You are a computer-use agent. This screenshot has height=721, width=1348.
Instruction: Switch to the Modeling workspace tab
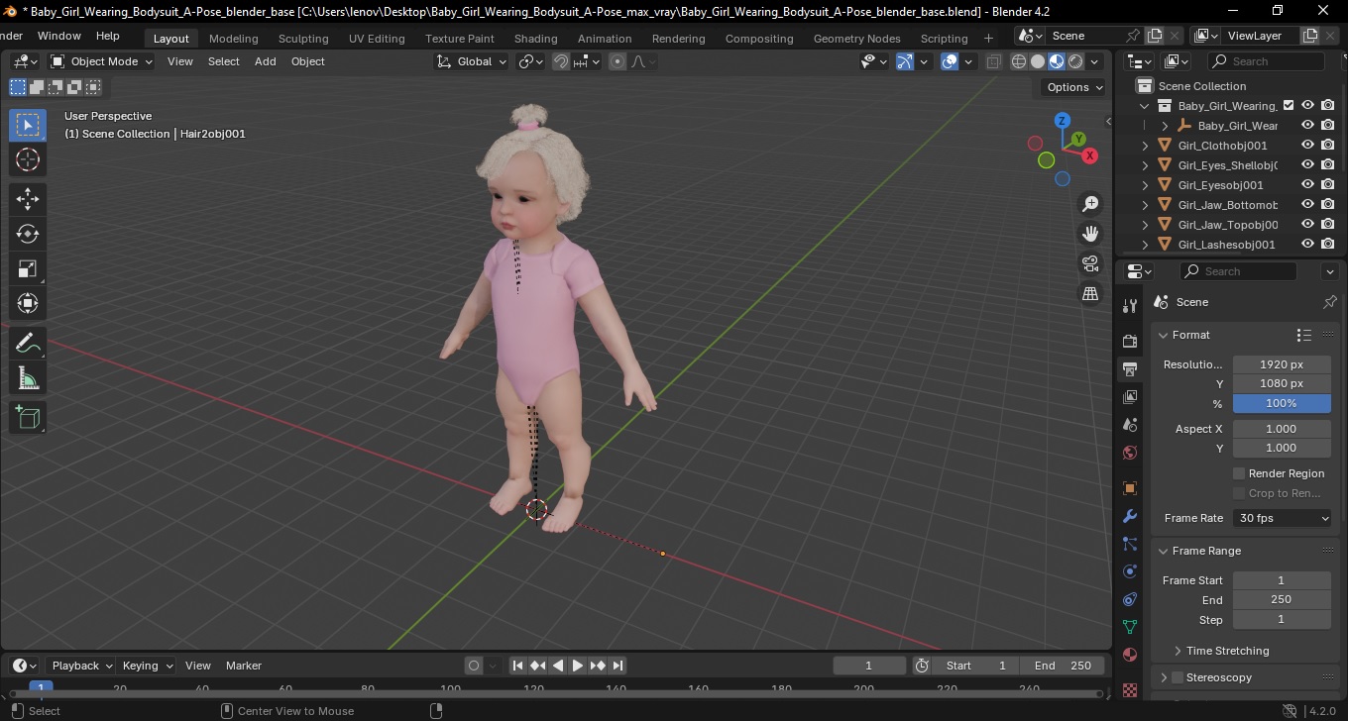point(233,39)
